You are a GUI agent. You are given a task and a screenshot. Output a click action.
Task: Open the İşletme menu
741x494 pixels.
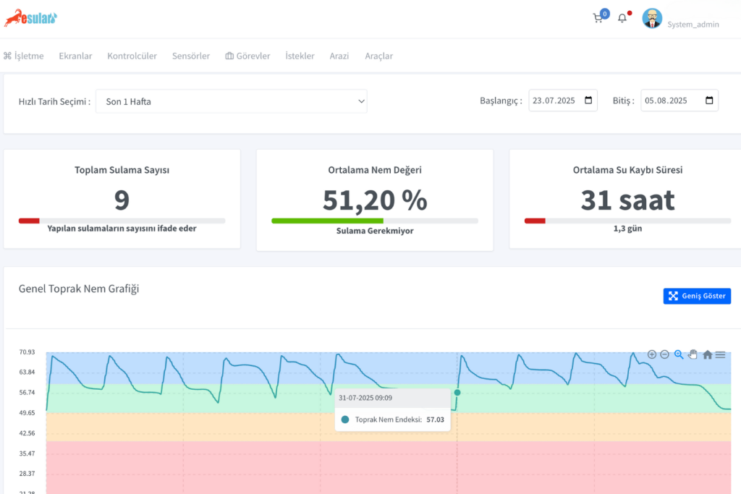(x=24, y=56)
